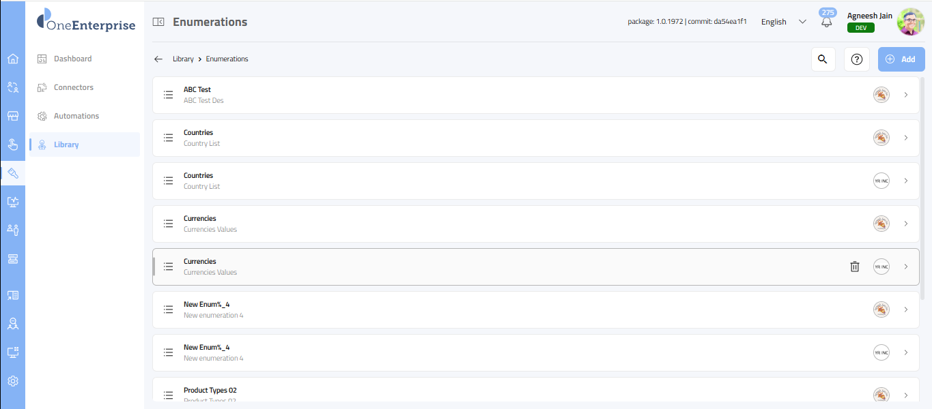Expand the ABC Test row chevron
Screen dimensions: 932x409
click(x=906, y=95)
